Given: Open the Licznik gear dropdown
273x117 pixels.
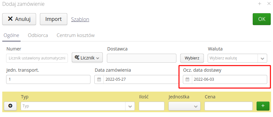Looking at the screenshot, I should (x=87, y=58).
